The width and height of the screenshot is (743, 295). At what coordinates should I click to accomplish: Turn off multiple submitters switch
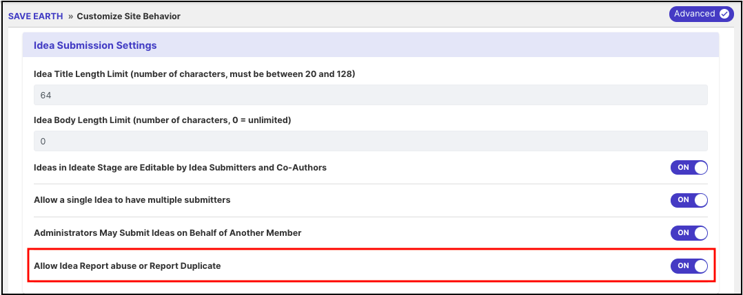[x=689, y=200]
